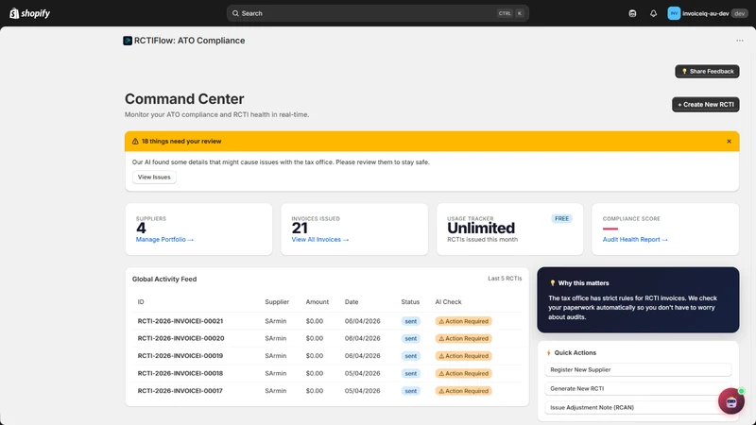
Task: Click Issue Adjustment Note (RCAN)
Action: [638, 408]
